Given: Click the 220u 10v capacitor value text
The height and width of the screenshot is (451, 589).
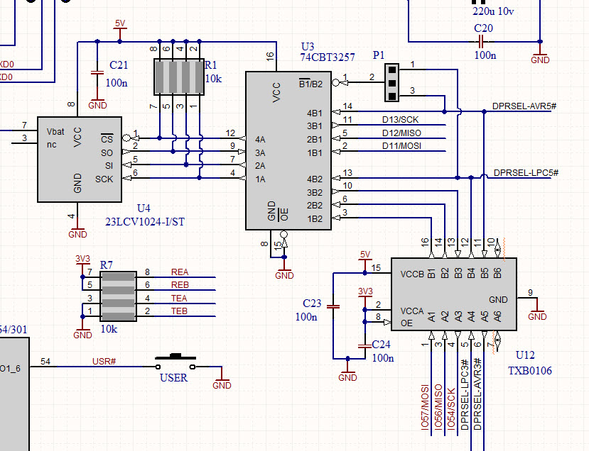Looking at the screenshot, I should (494, 12).
